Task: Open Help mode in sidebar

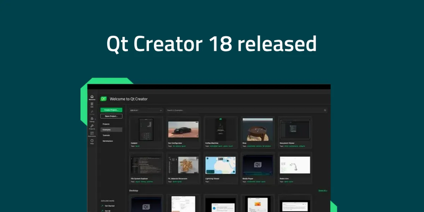Action: pyautogui.click(x=92, y=142)
